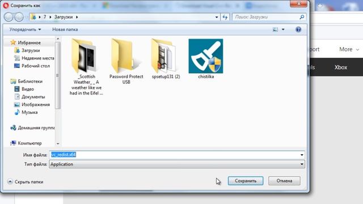Screen dimensions: 363x204
Task: Select the spsetup131 (2) folder
Action: (x=166, y=59)
